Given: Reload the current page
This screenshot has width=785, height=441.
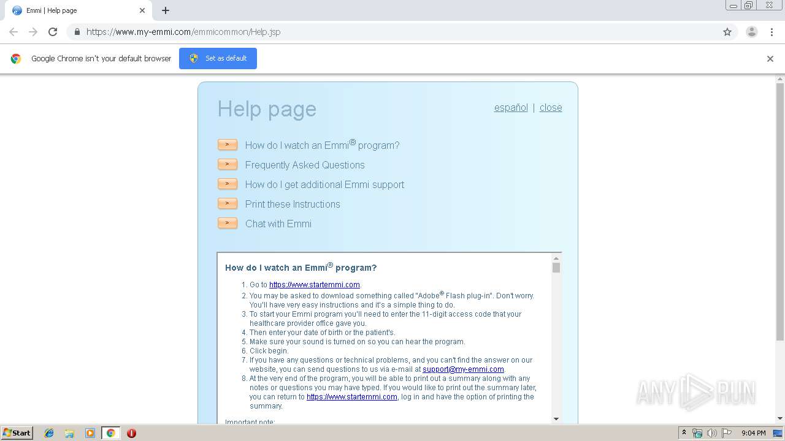Looking at the screenshot, I should (x=53, y=32).
